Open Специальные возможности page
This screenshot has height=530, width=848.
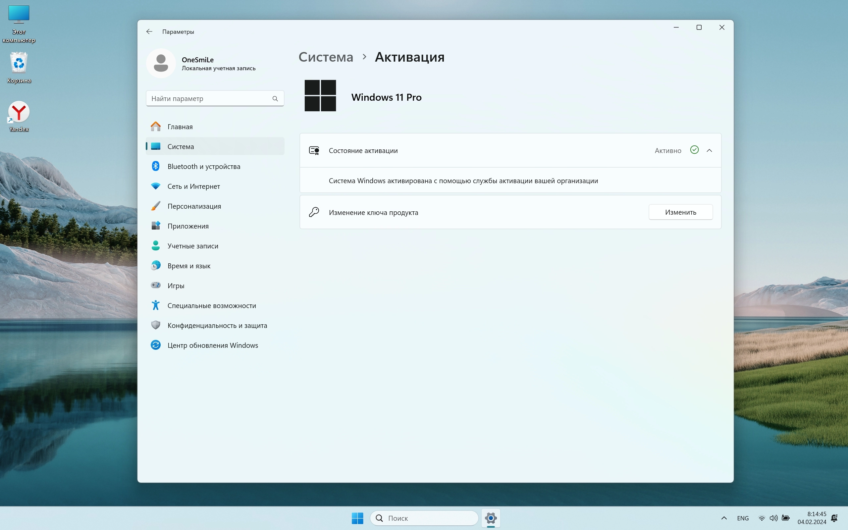pos(212,306)
